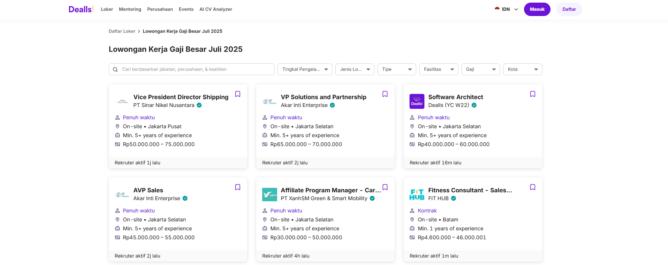
Task: Click the search magnifier icon
Action: coord(115,69)
